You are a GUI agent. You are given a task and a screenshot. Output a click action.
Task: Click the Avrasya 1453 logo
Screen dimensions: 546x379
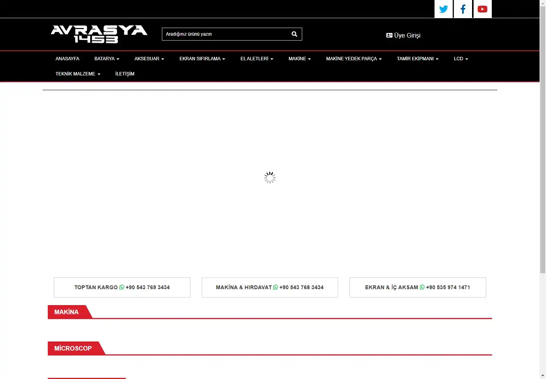(99, 34)
